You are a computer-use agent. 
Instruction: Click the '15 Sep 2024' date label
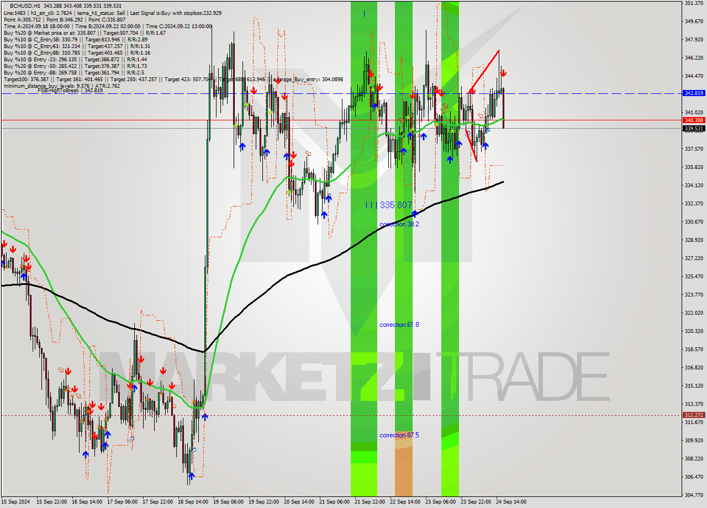coord(15,502)
